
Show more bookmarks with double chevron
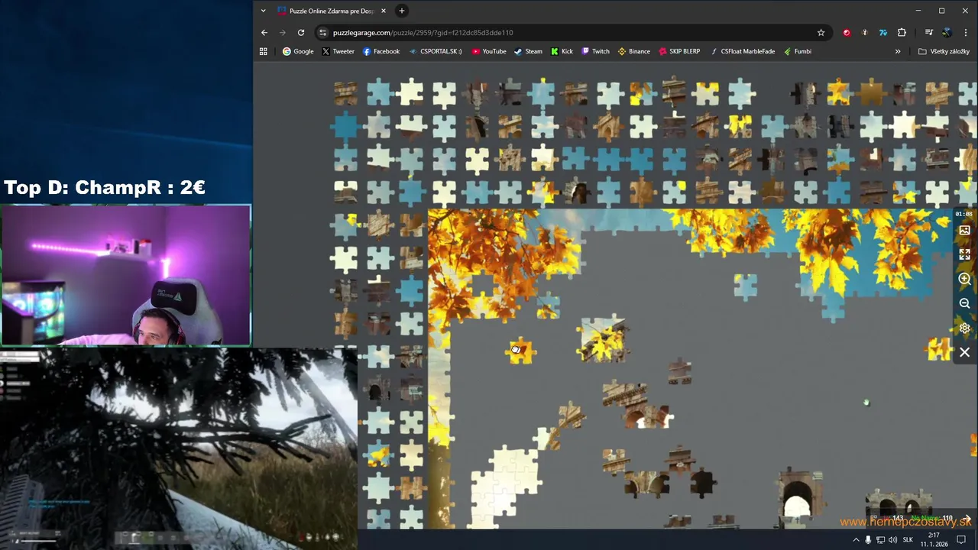tap(898, 51)
